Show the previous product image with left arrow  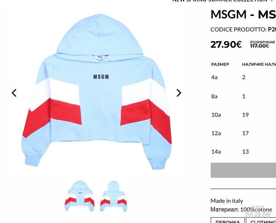click(x=14, y=93)
